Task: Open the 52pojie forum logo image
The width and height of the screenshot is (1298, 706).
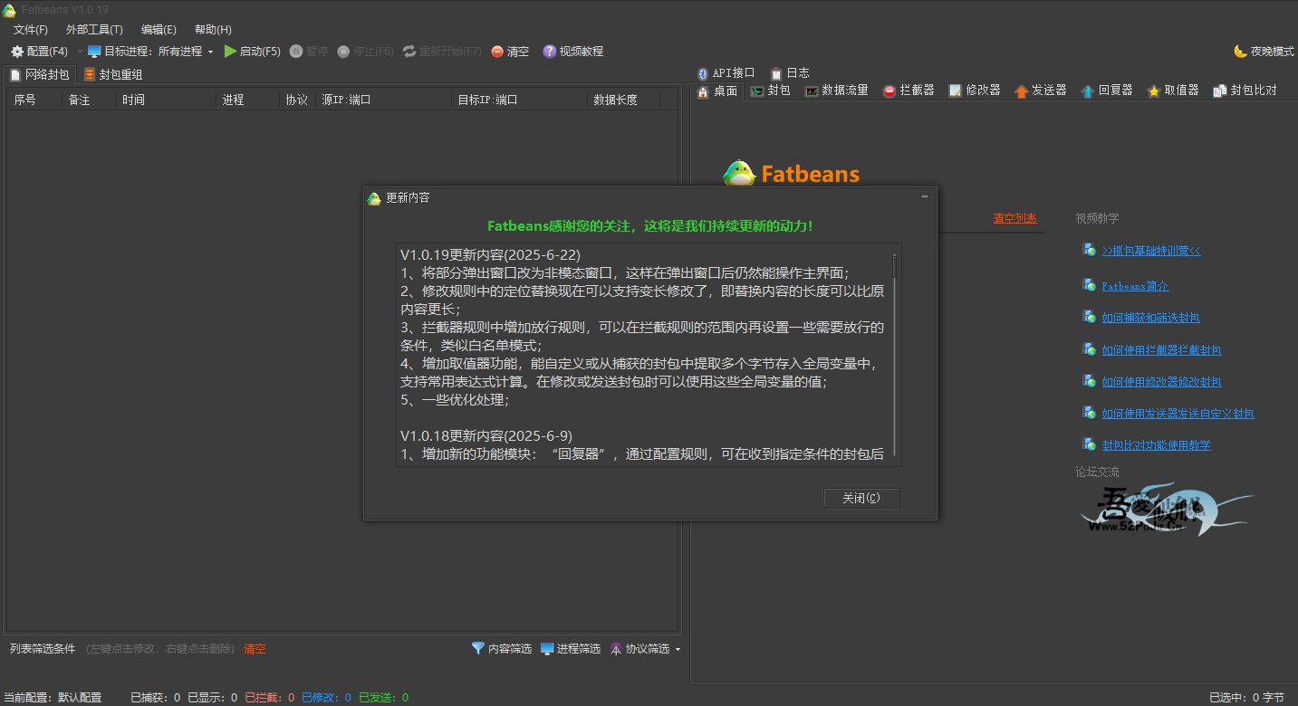Action: click(x=1167, y=509)
